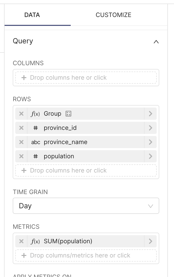This screenshot has height=277, width=174.
Task: Switch to the CUSTOMIZE tab
Action: (x=113, y=15)
